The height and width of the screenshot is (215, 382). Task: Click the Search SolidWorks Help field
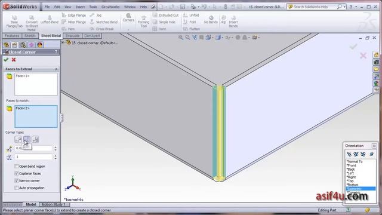tap(314, 7)
